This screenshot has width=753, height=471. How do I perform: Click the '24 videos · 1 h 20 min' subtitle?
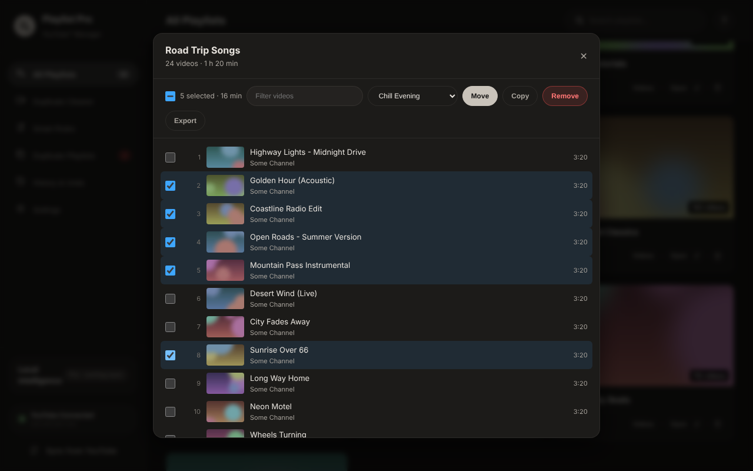click(x=202, y=64)
